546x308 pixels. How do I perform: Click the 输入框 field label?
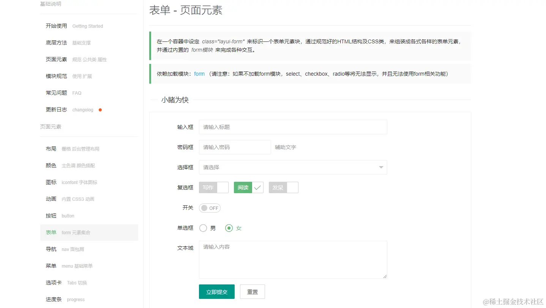click(185, 127)
